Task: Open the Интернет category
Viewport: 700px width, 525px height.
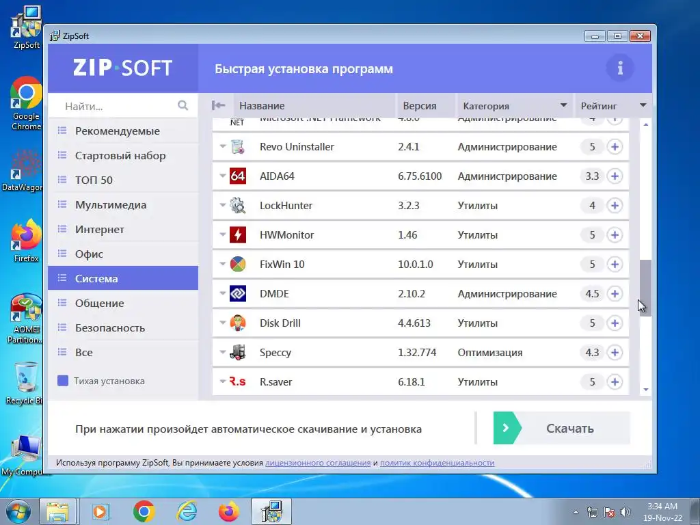Action: [x=123, y=229]
